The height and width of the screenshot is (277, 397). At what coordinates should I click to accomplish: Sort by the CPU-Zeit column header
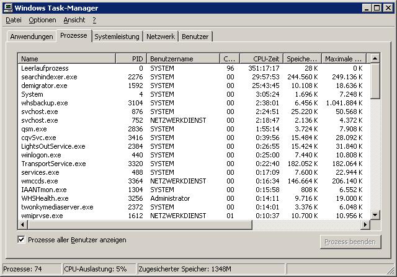coord(261,59)
